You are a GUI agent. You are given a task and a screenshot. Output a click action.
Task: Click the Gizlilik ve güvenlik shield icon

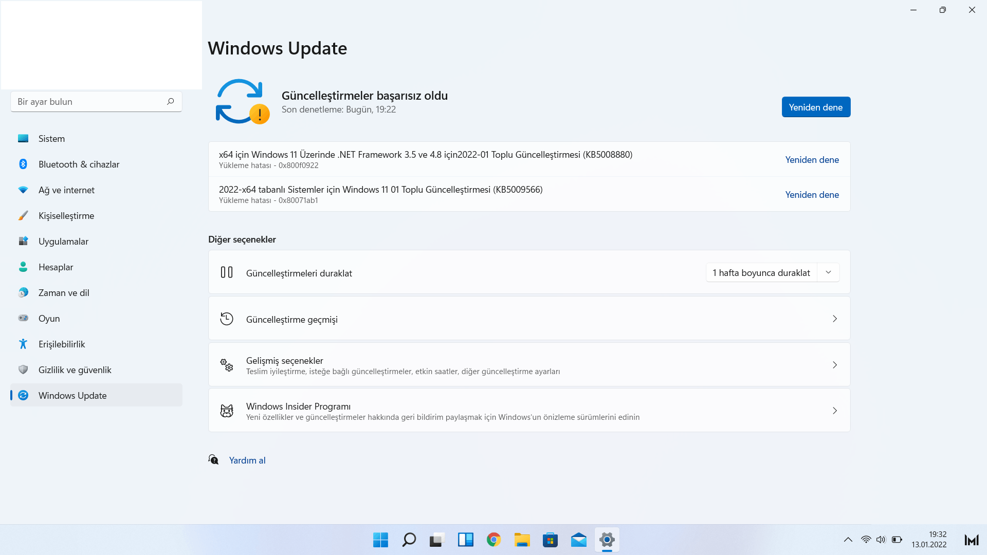pyautogui.click(x=23, y=369)
